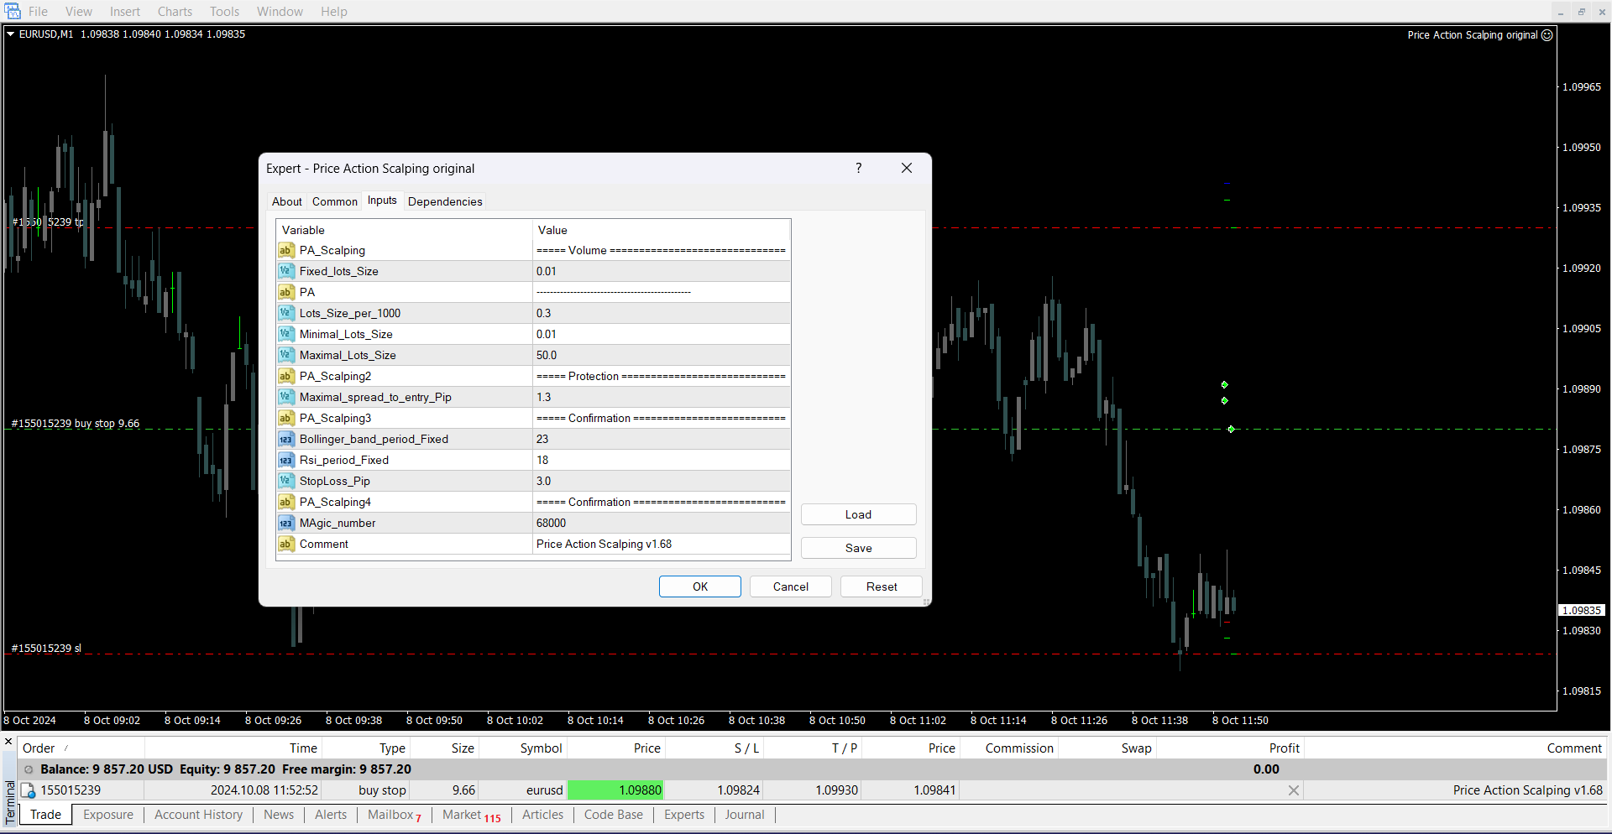Expand the EURUSD,M1 chart symbol triangle
Image resolution: width=1612 pixels, height=834 pixels.
(x=11, y=34)
